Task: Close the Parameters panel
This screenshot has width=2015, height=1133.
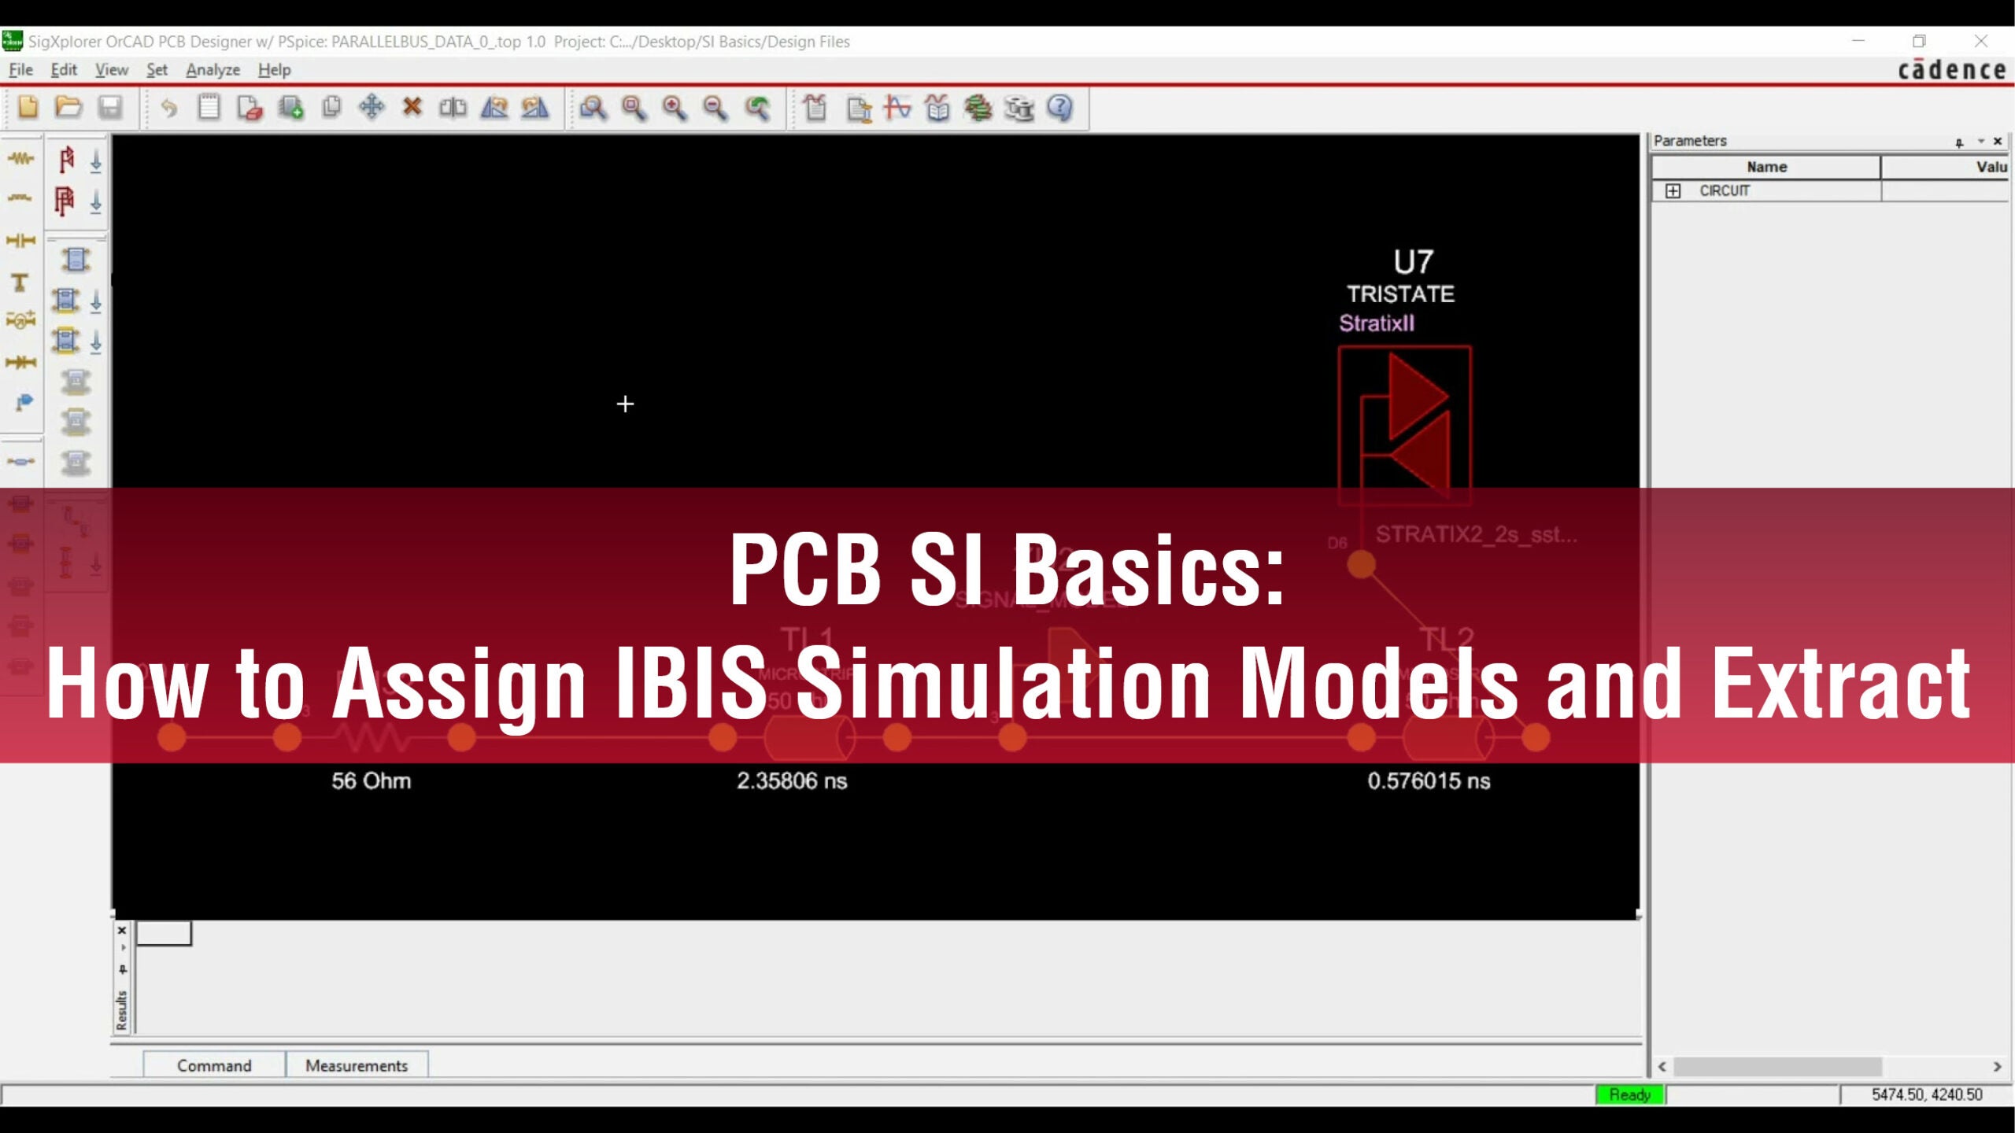Action: coord(1998,142)
